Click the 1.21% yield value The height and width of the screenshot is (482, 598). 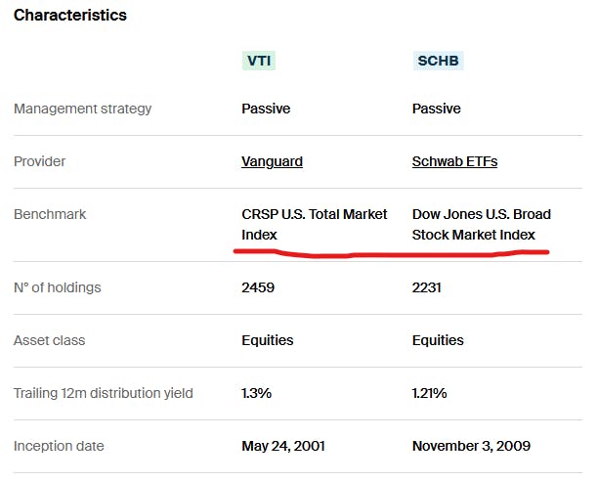click(429, 393)
